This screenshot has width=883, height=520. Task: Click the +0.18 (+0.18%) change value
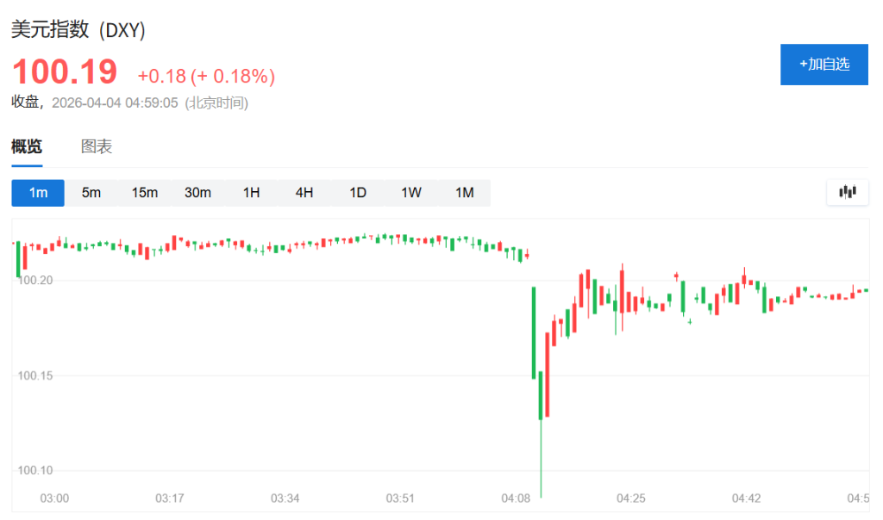(206, 77)
